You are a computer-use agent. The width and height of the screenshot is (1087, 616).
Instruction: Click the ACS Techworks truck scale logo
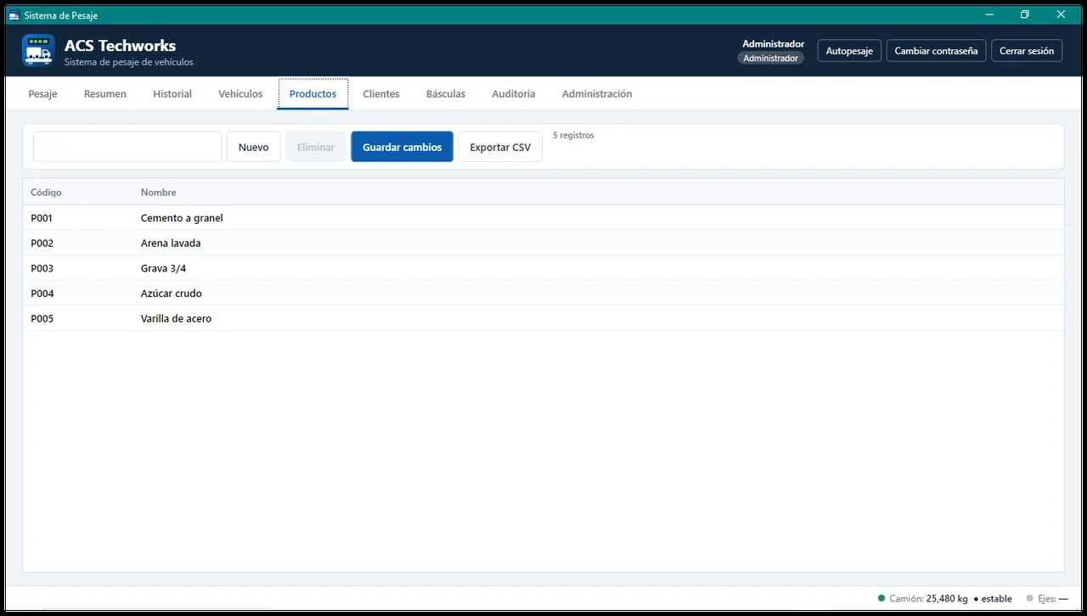click(38, 50)
